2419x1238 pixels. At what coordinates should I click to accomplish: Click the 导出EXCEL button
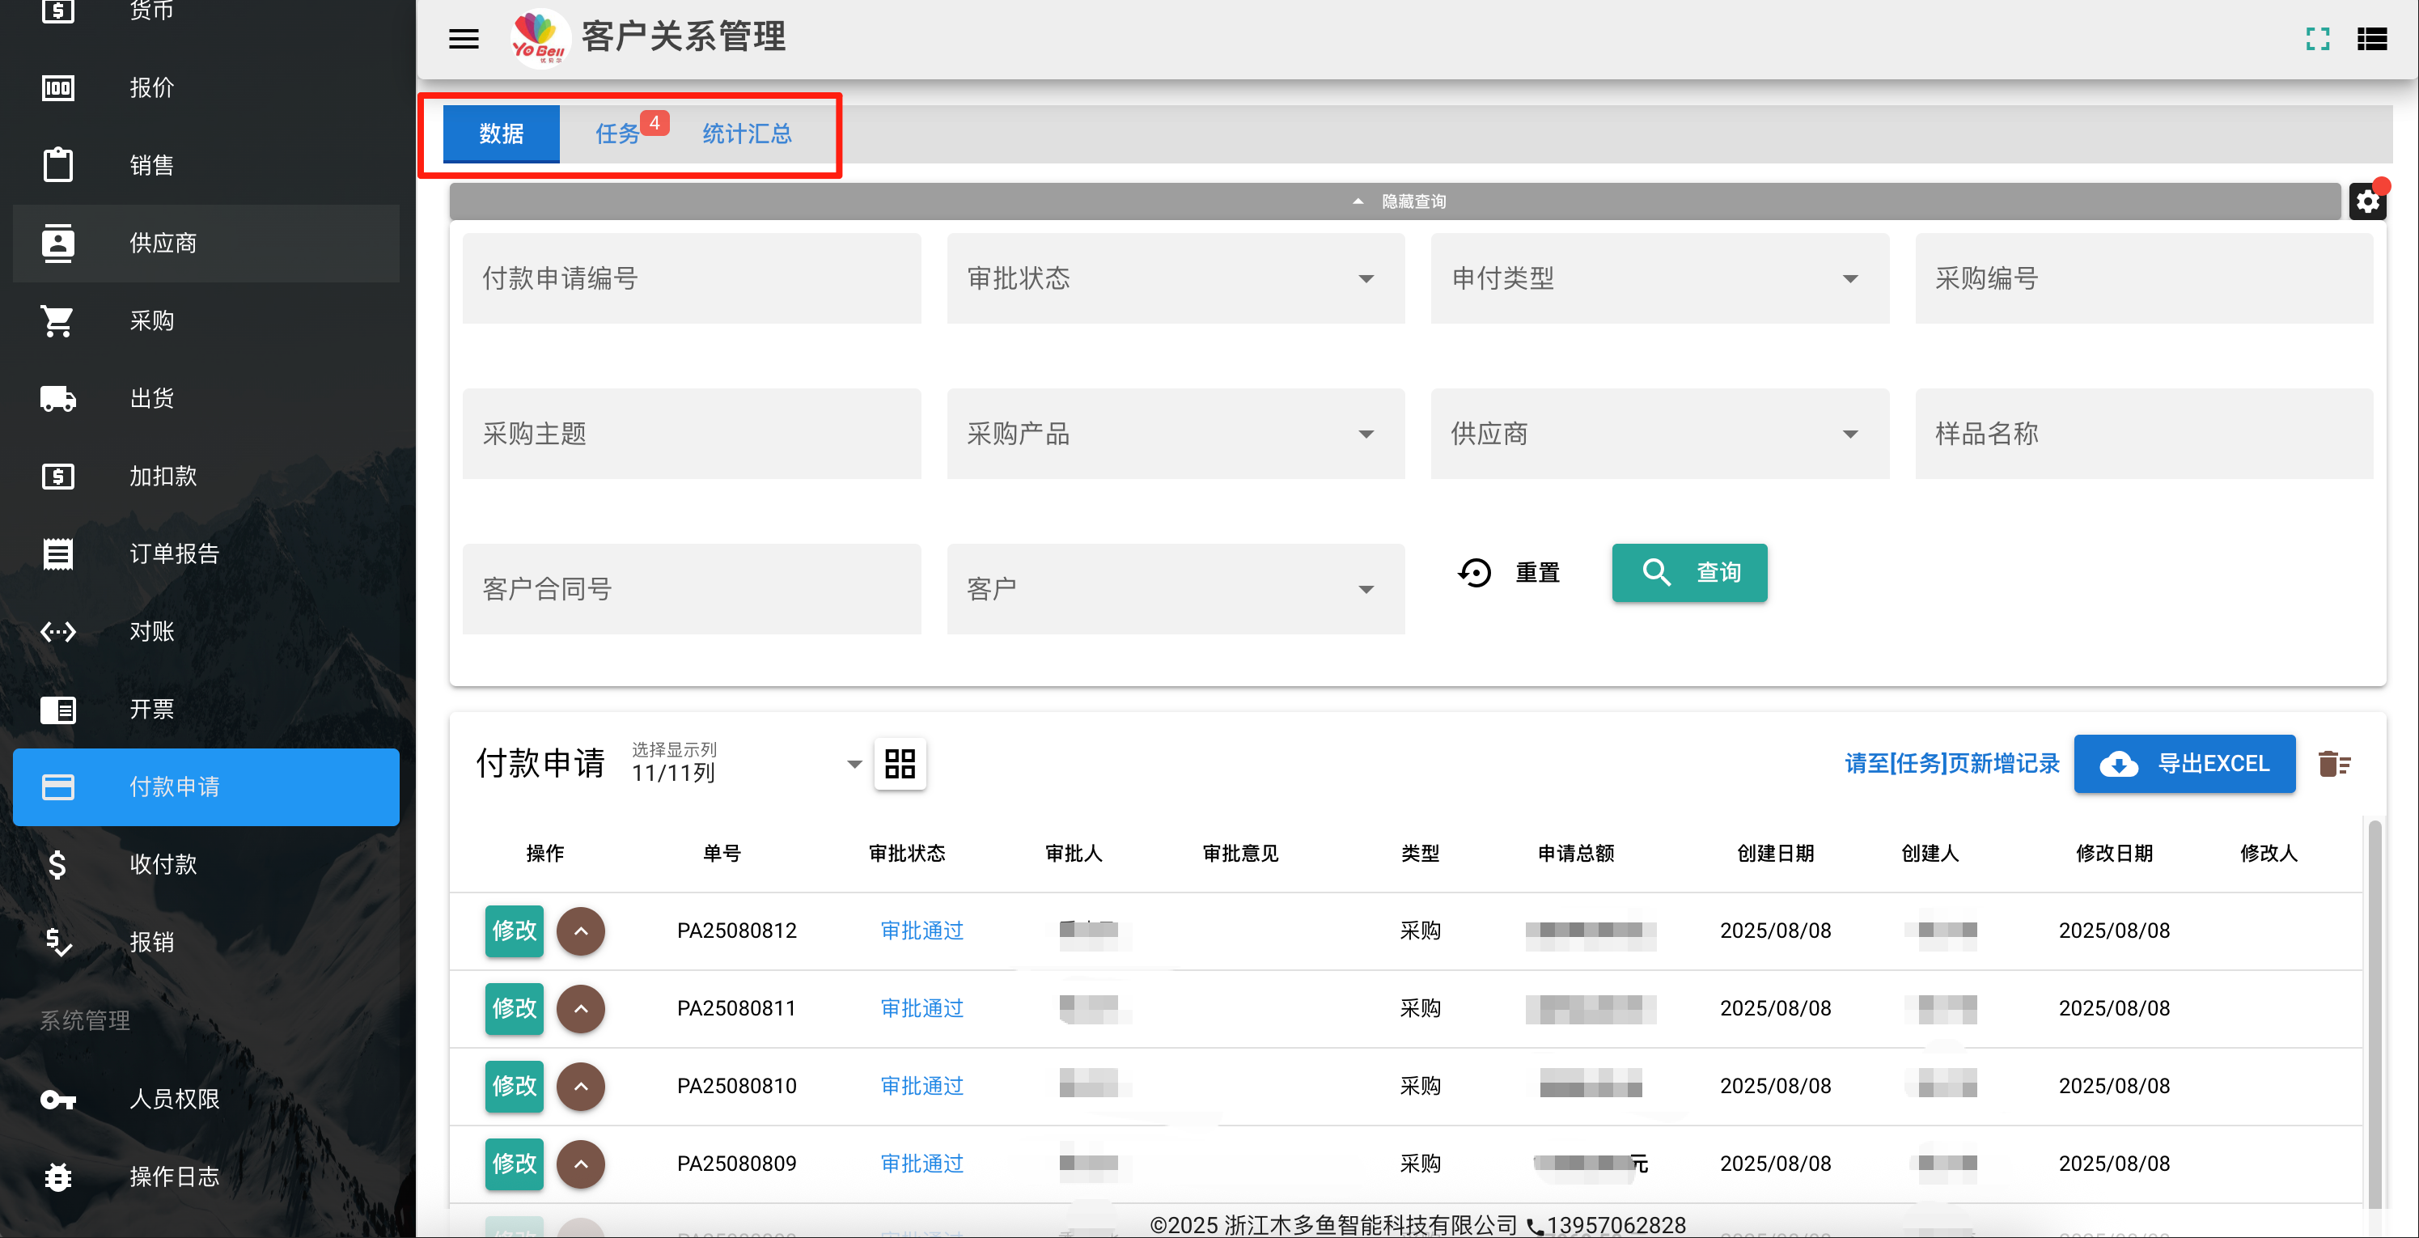pyautogui.click(x=2184, y=764)
